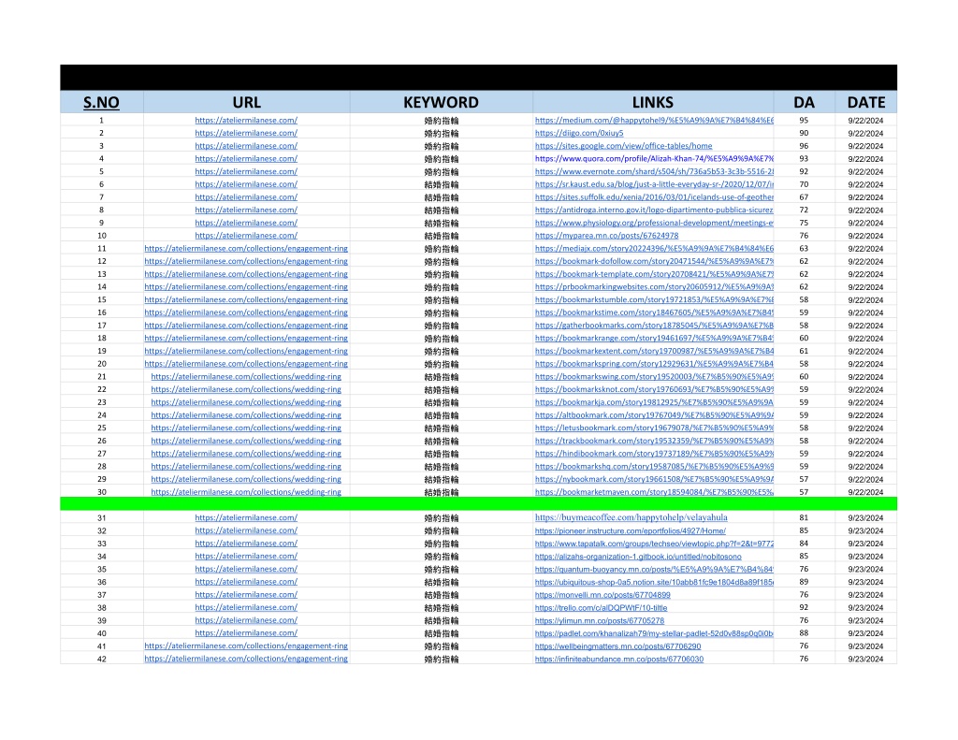Select the DA value 89 cell
Screen dimensions: 958x740
(804, 582)
